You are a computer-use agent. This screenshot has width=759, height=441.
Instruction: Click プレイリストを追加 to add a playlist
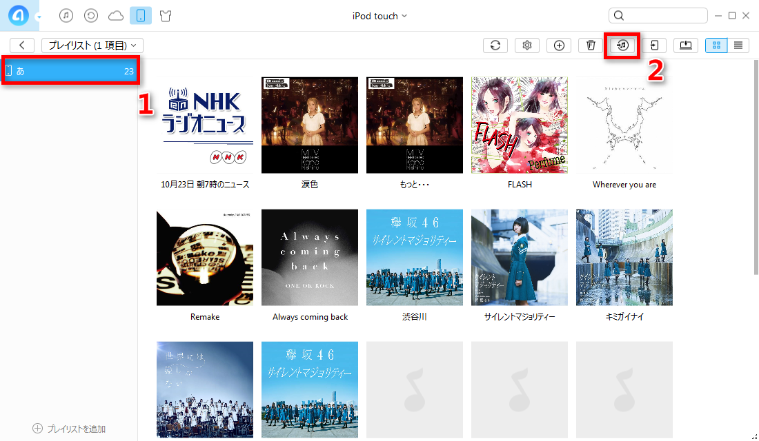(x=69, y=429)
